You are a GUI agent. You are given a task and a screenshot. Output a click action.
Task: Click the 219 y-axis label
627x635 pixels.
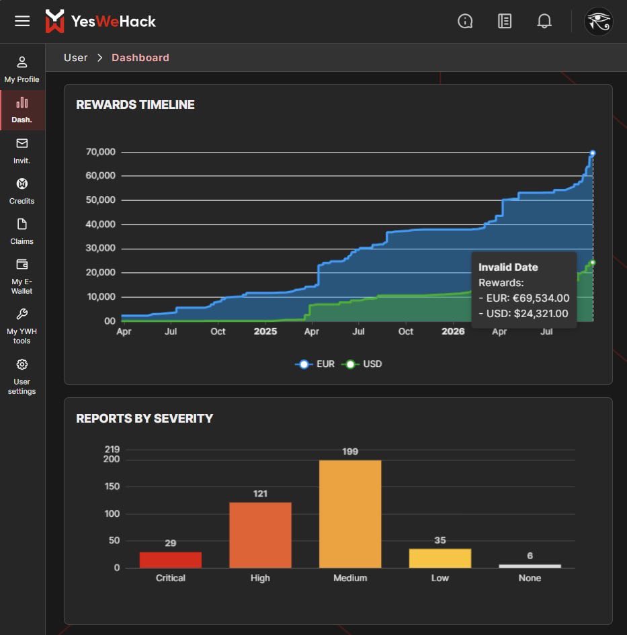[x=112, y=449]
